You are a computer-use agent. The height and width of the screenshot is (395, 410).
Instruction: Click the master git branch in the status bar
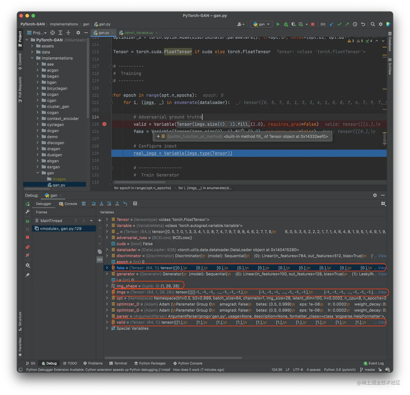(367, 369)
